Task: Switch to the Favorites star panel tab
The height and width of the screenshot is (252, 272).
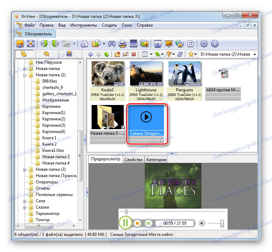Action: click(x=46, y=54)
